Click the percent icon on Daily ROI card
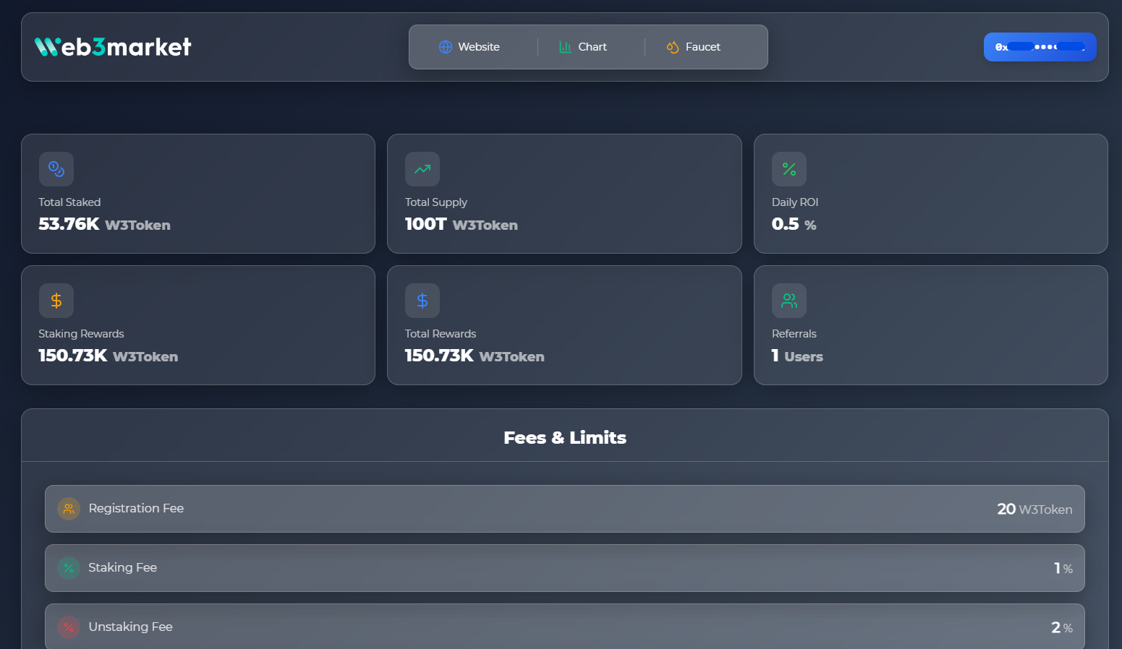The width and height of the screenshot is (1122, 649). point(789,168)
